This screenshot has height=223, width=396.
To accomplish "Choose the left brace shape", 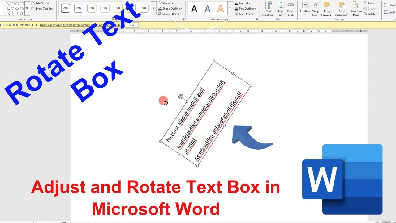I will [12, 13].
